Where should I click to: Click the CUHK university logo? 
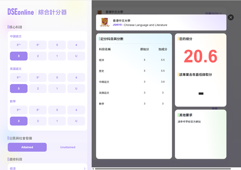tap(104, 23)
